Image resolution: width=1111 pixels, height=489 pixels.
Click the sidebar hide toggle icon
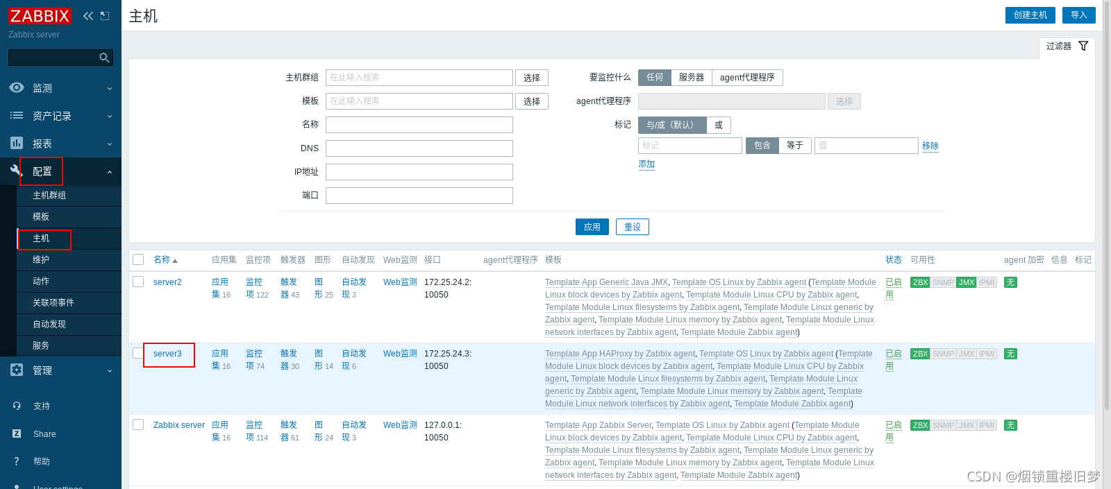(105, 15)
